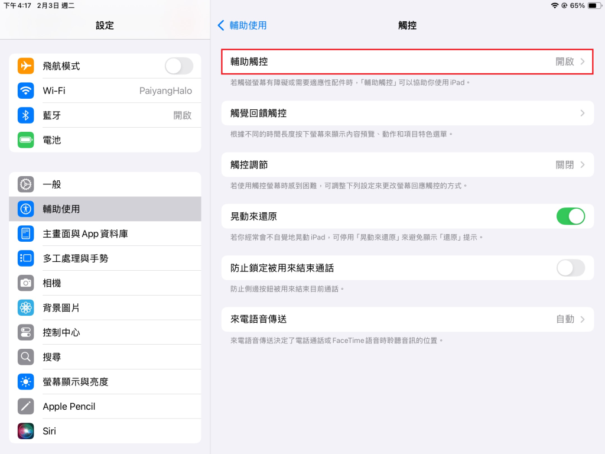
Task: Tap the Bluetooth 藍牙 icon
Action: tap(25, 115)
